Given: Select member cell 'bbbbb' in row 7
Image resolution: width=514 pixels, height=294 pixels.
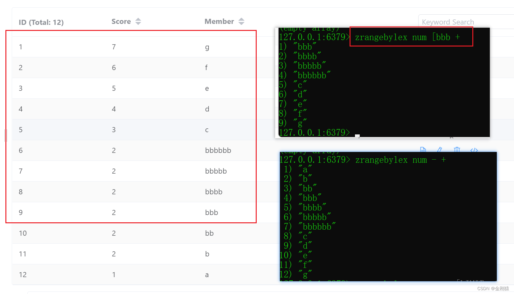Looking at the screenshot, I should pos(216,171).
